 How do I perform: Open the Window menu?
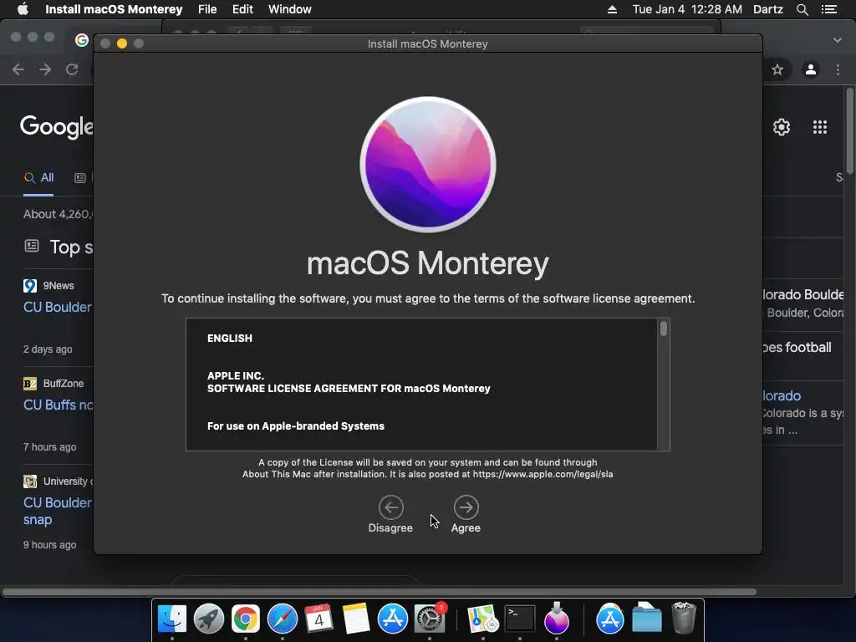click(290, 9)
